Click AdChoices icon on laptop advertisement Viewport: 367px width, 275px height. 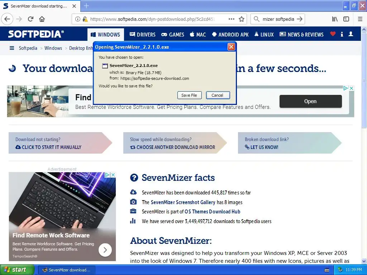(x=107, y=175)
